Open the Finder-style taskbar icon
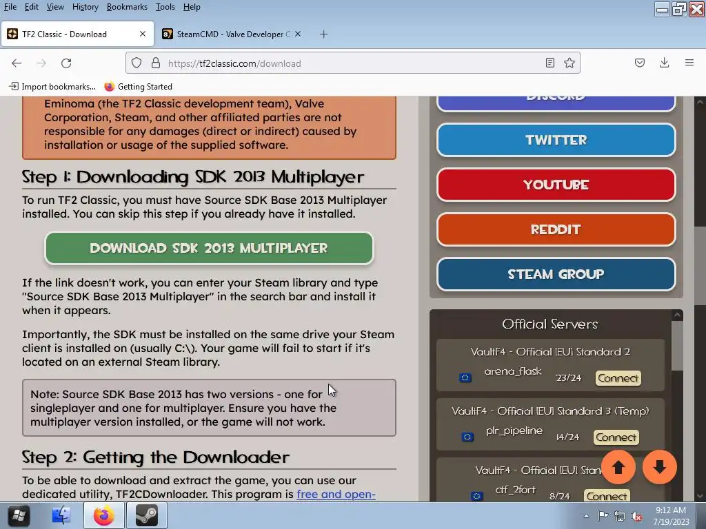 61,515
